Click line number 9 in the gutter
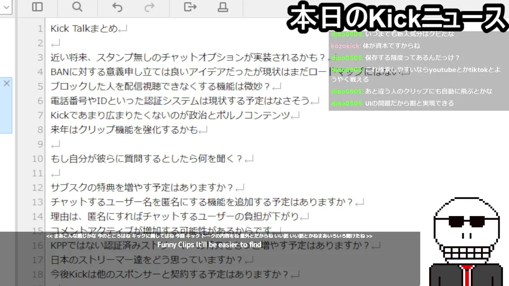Screen dimensions: 509x286 point(39,144)
